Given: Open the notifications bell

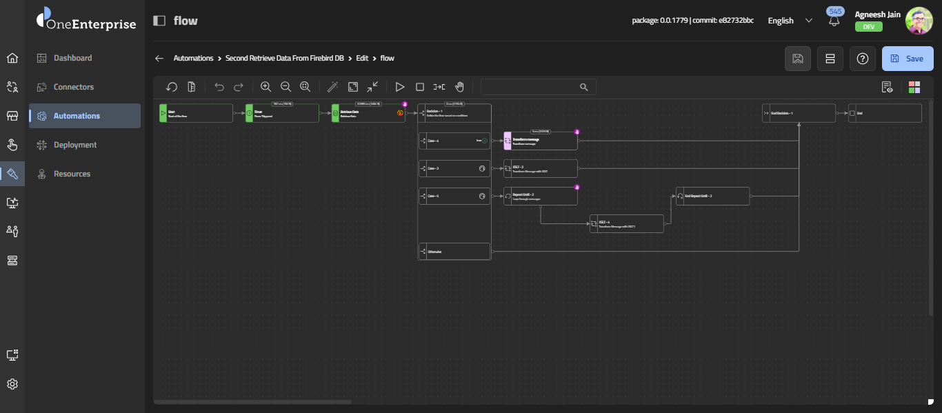Looking at the screenshot, I should 834,21.
